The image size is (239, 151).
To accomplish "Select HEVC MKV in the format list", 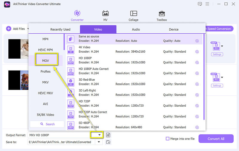I will click(x=45, y=93).
